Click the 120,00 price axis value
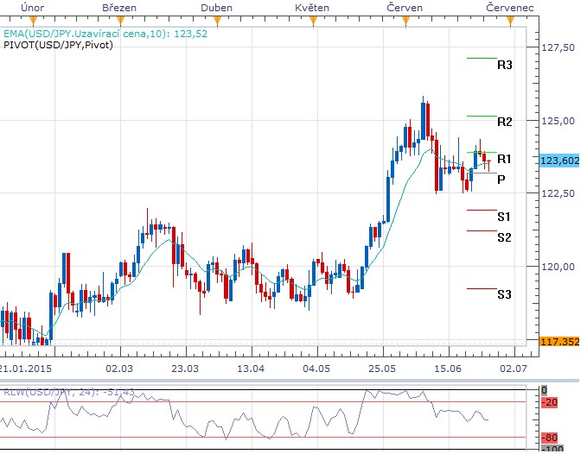This screenshot has width=587, height=454. coord(558,267)
